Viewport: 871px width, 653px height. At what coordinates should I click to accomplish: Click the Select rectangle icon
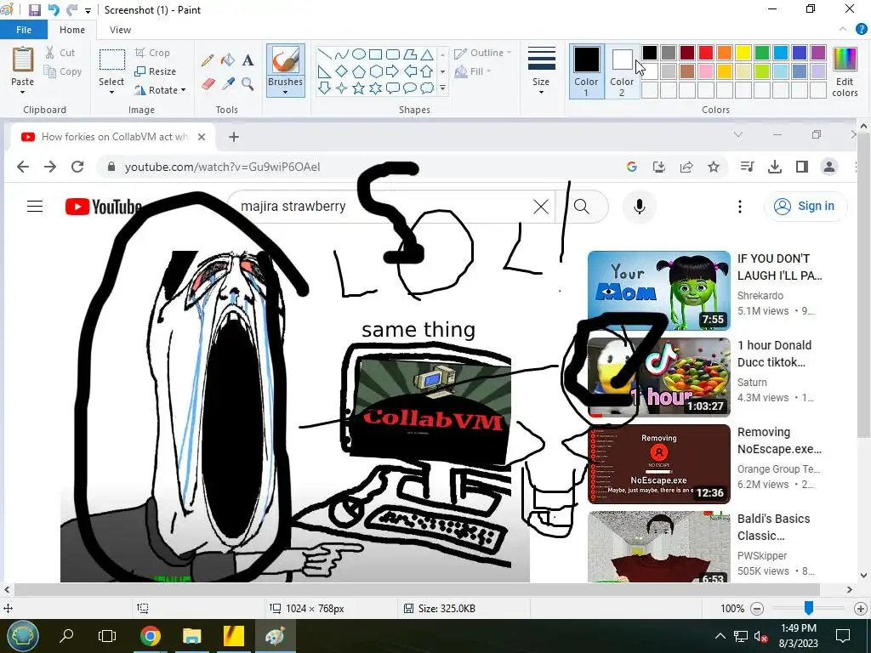tap(111, 60)
